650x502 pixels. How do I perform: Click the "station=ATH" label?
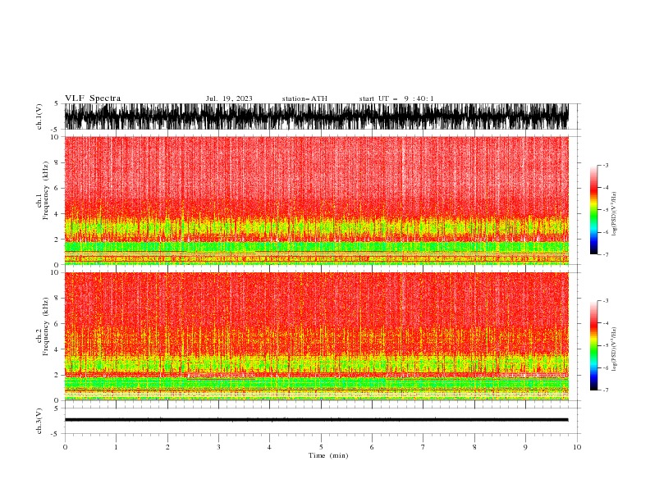click(x=304, y=98)
